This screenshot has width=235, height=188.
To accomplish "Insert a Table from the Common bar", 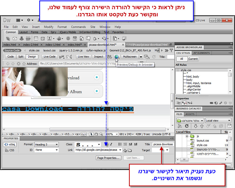I will (36, 38).
